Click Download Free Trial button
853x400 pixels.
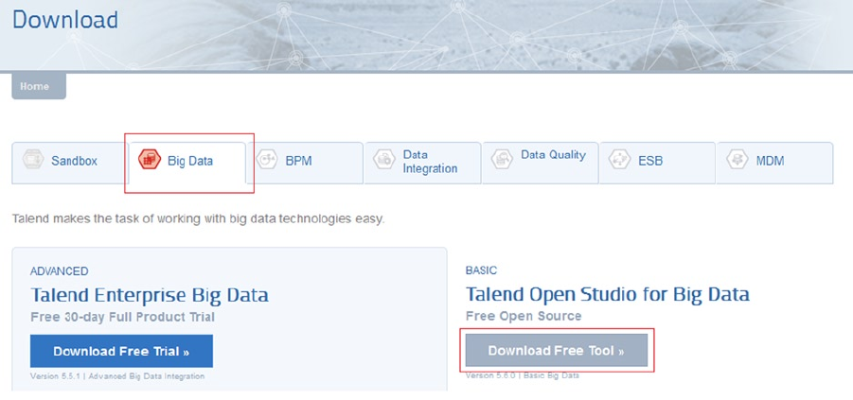point(121,351)
